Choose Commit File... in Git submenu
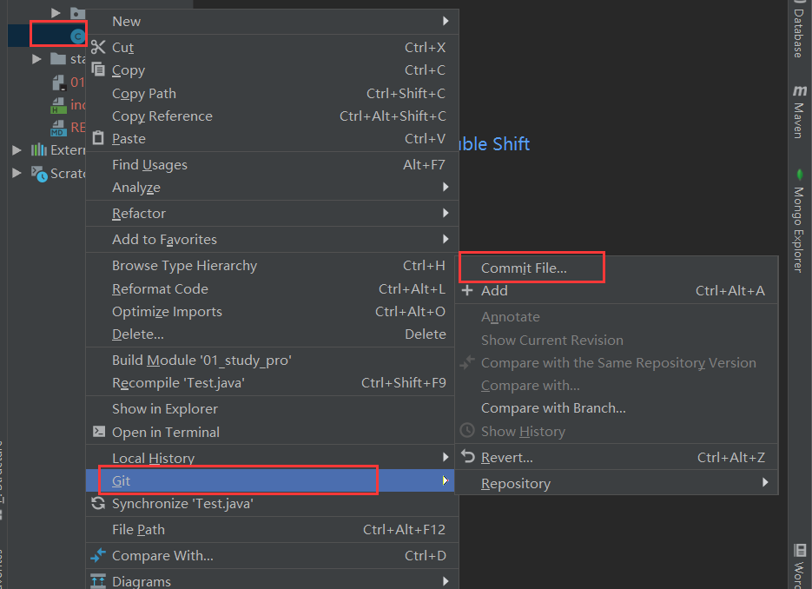 click(x=617, y=268)
